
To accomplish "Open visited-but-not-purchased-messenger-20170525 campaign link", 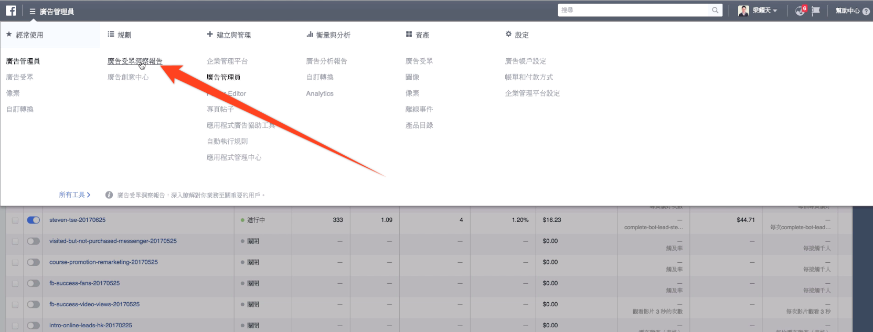I will tap(113, 241).
